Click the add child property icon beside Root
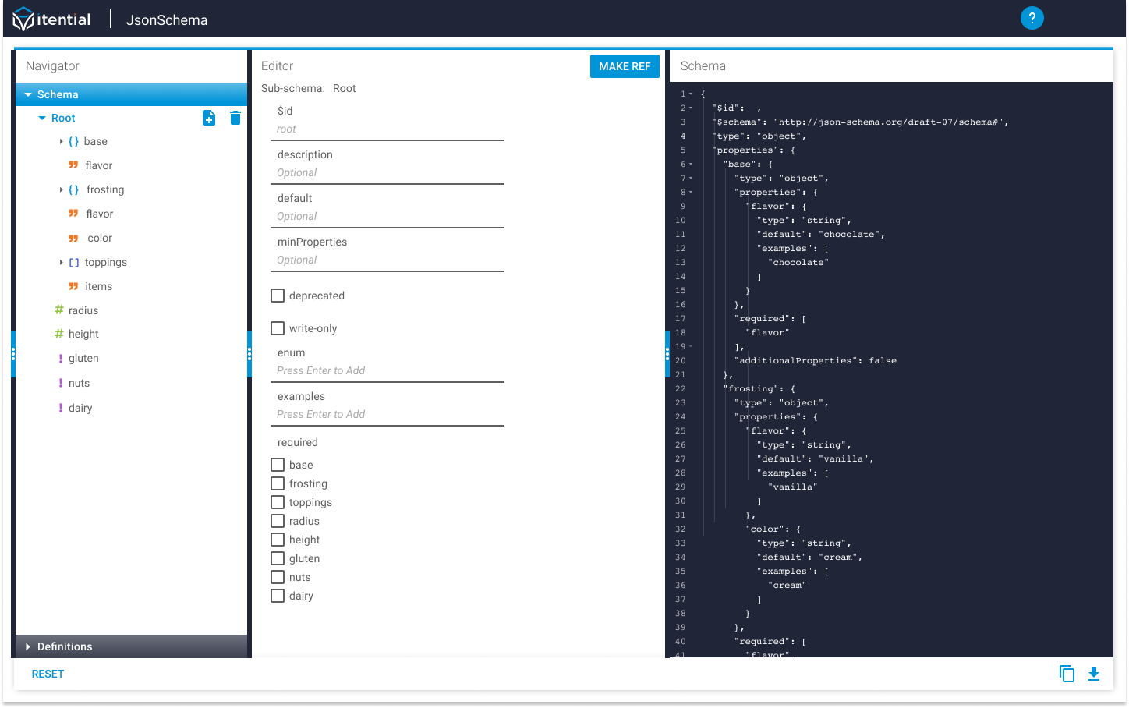1129x708 pixels. point(209,117)
